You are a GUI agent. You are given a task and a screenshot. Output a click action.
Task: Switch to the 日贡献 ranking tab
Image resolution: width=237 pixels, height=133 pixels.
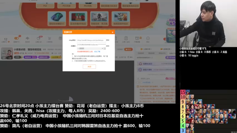click(141, 53)
